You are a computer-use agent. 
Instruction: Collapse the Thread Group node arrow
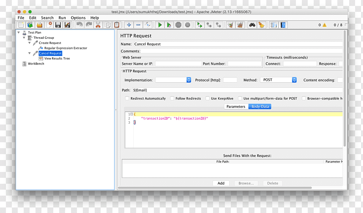pyautogui.click(x=24, y=38)
